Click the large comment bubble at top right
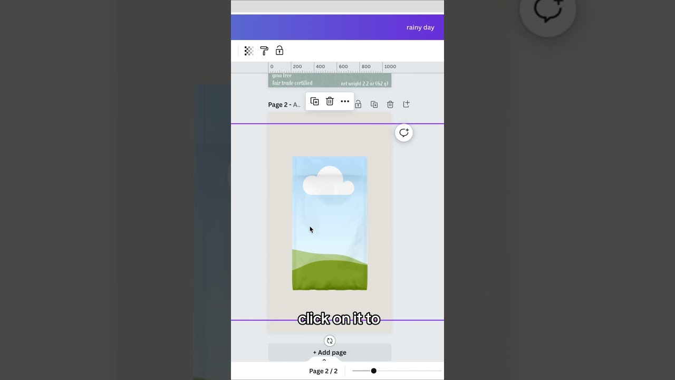 click(548, 9)
